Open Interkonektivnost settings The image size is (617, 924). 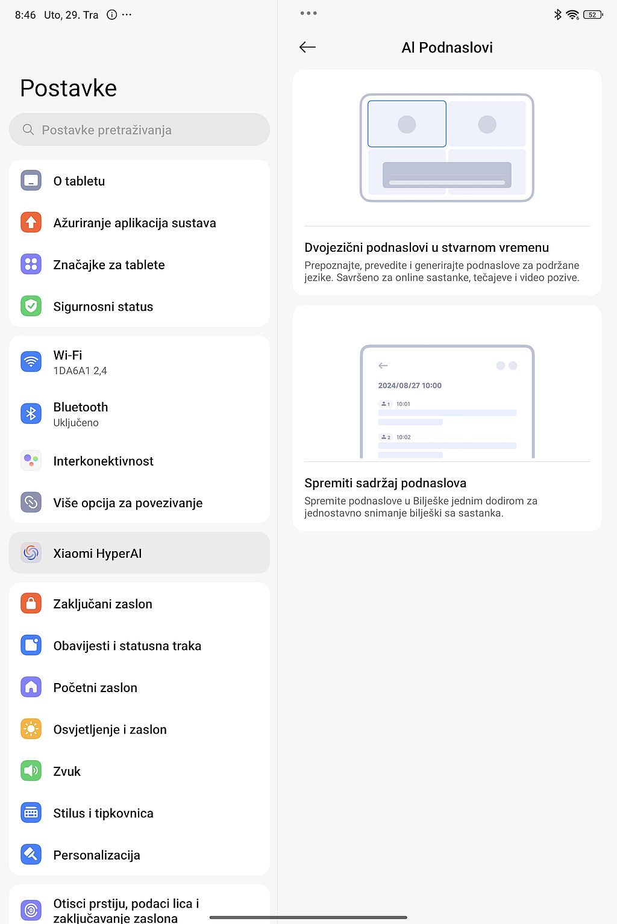(x=139, y=461)
